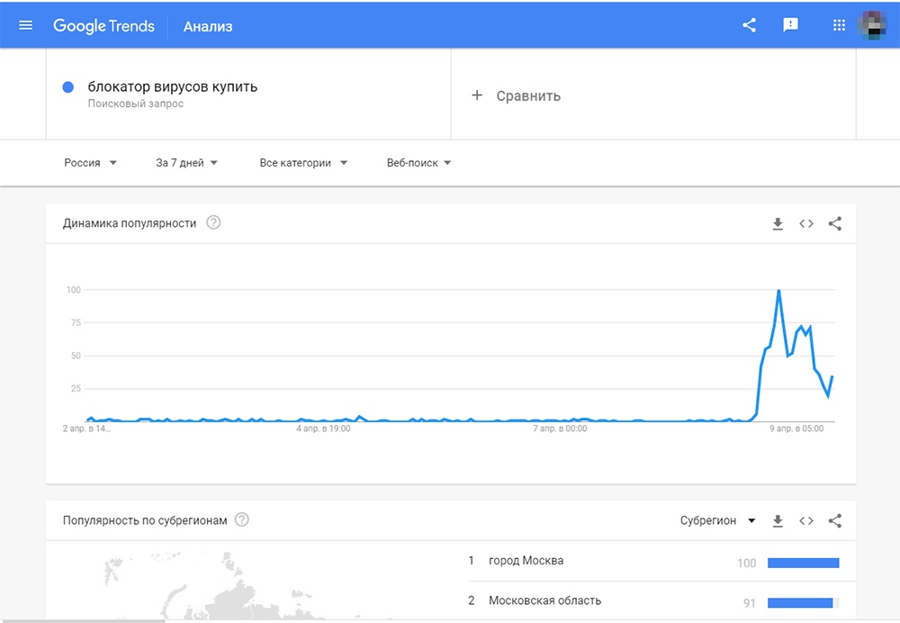Screen dimensions: 900x623
Task: Open the send feedback icon
Action: [791, 25]
